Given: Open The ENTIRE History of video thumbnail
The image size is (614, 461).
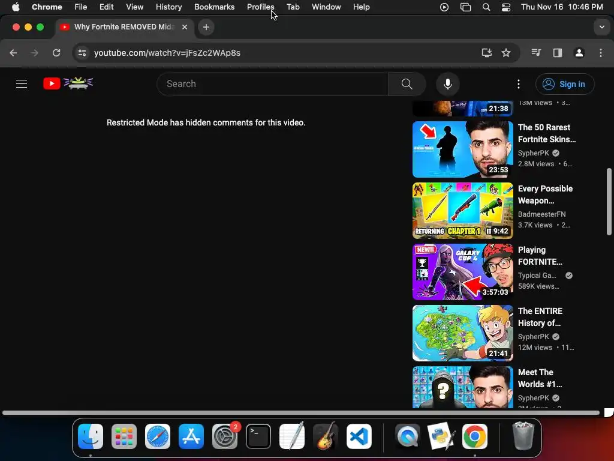Looking at the screenshot, I should coord(462,333).
